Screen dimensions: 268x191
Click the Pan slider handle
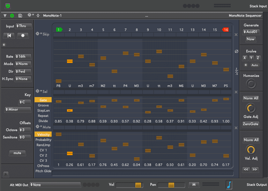click(x=171, y=185)
